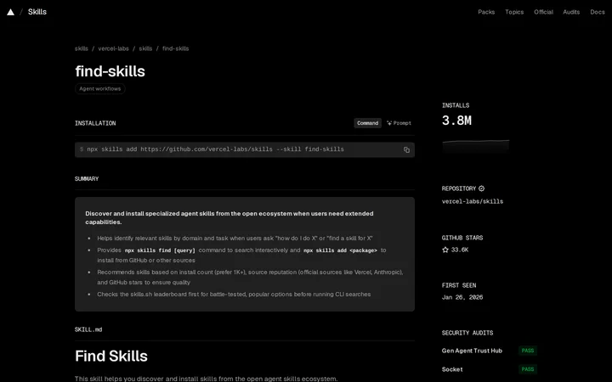612x382 pixels.
Task: Click the sparkle icon beside Prompt
Action: pos(389,123)
